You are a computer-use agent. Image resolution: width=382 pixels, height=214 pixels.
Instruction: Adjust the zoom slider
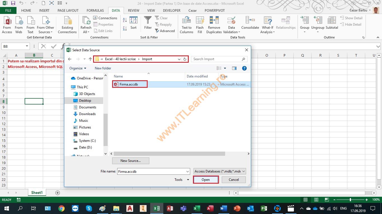[x=350, y=200]
